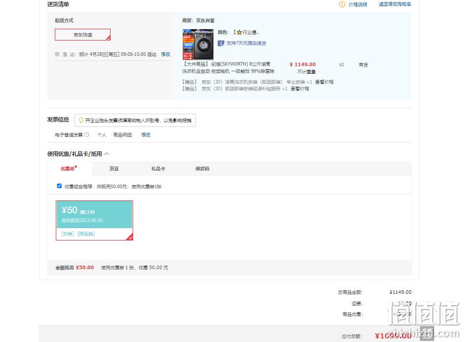Click the 不计重量 label
The width and height of the screenshot is (464, 342).
coord(306,72)
